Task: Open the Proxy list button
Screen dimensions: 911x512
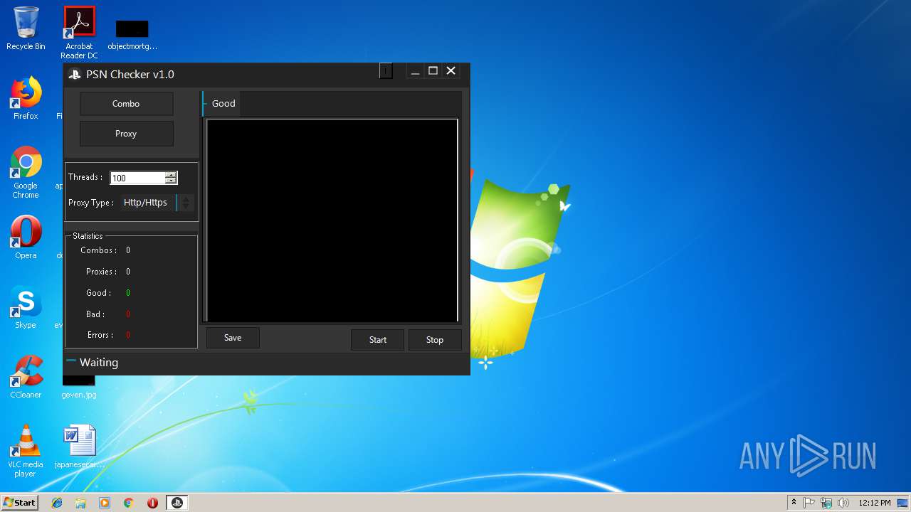Action: click(x=126, y=134)
